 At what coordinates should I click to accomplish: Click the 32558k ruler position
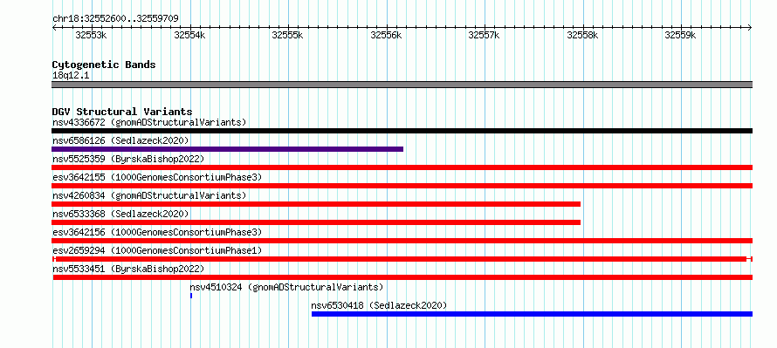(x=582, y=35)
